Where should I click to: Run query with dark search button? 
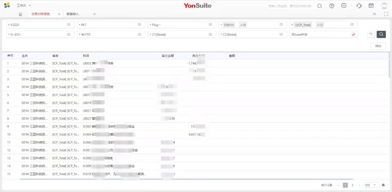pyautogui.click(x=381, y=34)
